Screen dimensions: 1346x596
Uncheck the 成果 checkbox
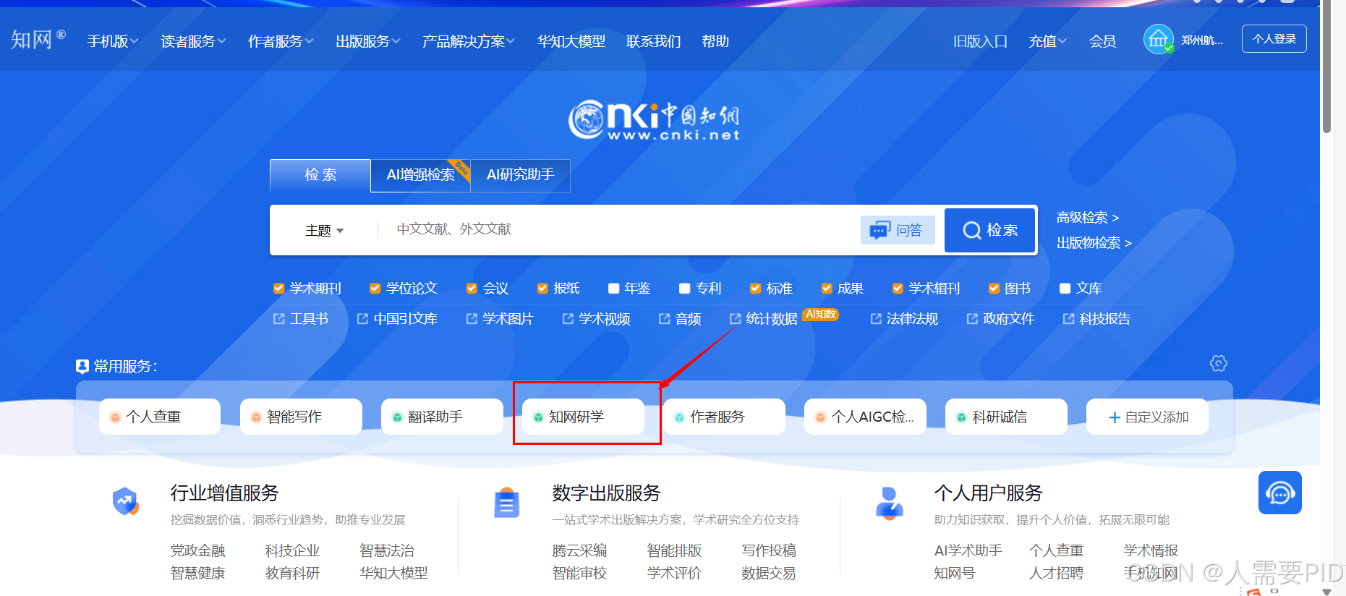pyautogui.click(x=827, y=289)
